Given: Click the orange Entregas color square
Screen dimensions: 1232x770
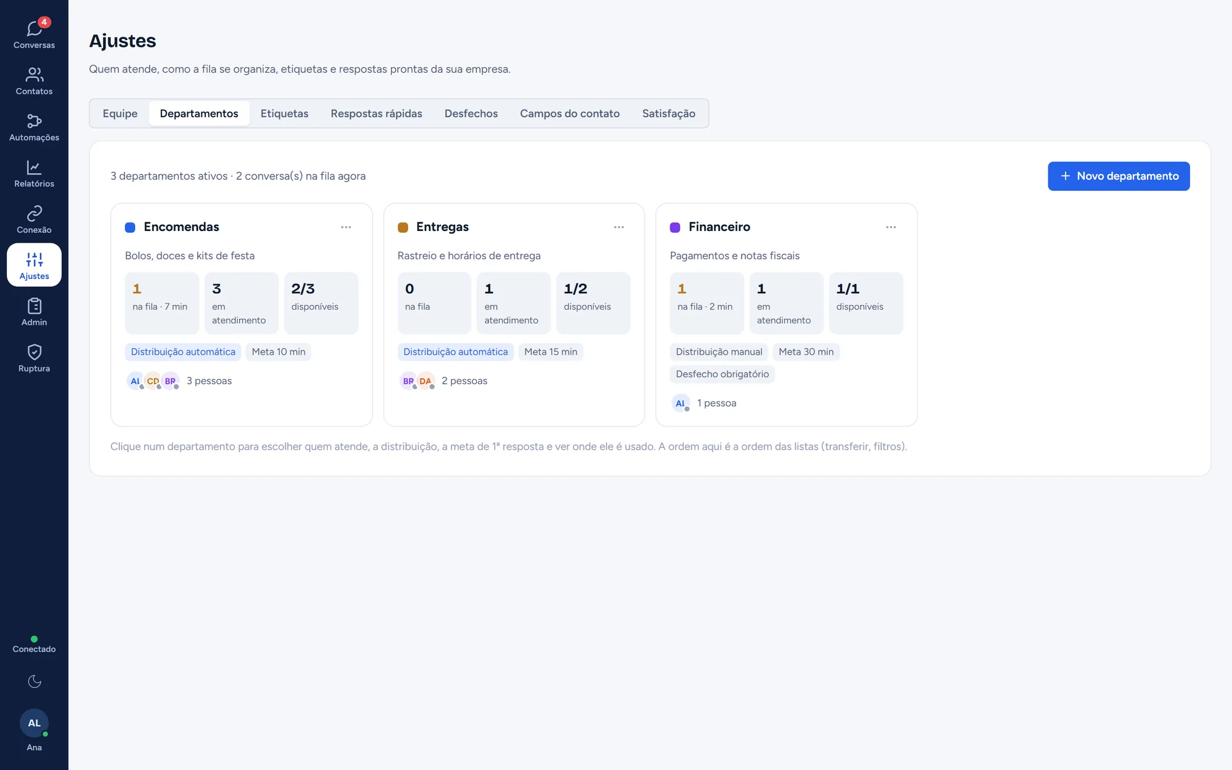Looking at the screenshot, I should click(403, 227).
